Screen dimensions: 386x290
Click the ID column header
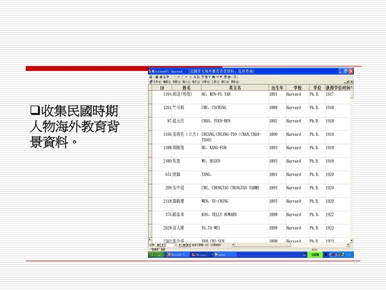162,88
